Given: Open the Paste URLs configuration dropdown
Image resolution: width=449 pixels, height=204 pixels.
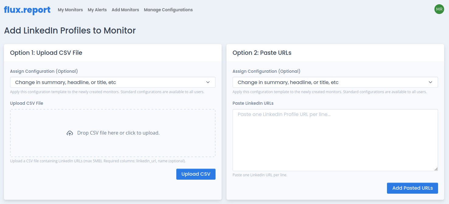Looking at the screenshot, I should [335, 82].
